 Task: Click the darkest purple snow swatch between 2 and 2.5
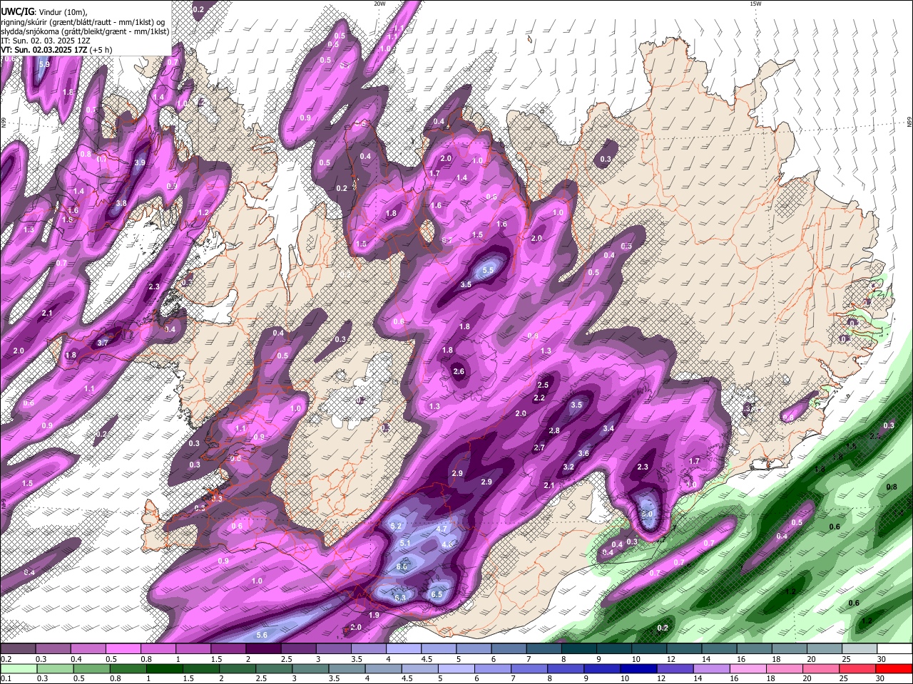point(263,648)
